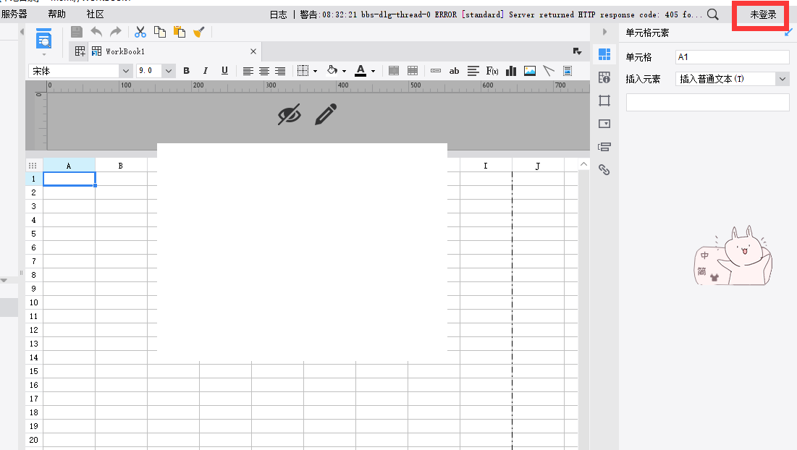Open the fill color dropdown arrow
Viewport: 797px width, 450px height.
(344, 72)
